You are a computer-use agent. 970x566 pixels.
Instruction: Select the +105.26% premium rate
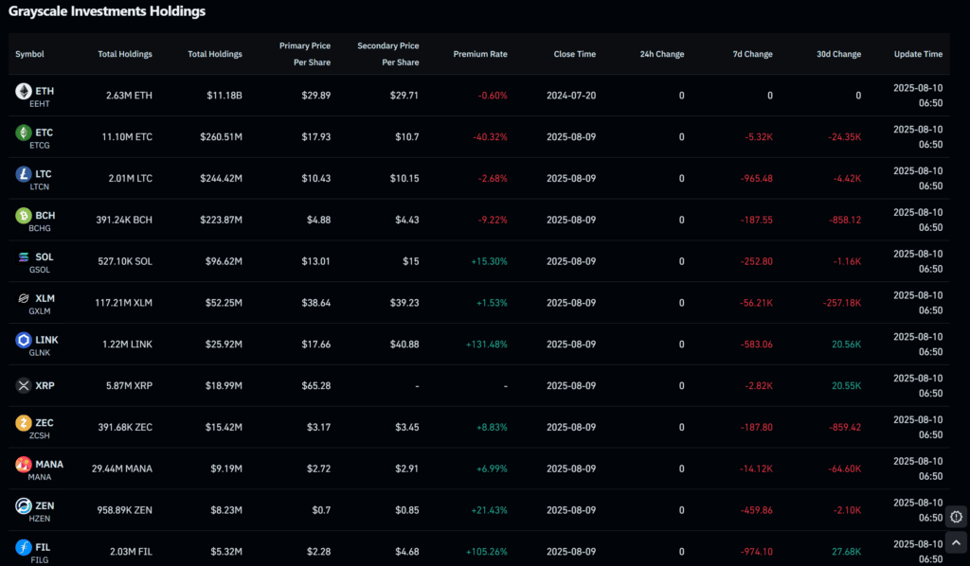click(x=486, y=551)
